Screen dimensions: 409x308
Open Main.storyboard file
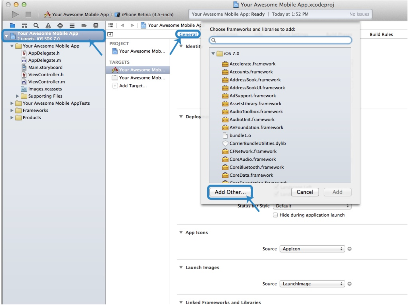[x=42, y=67]
